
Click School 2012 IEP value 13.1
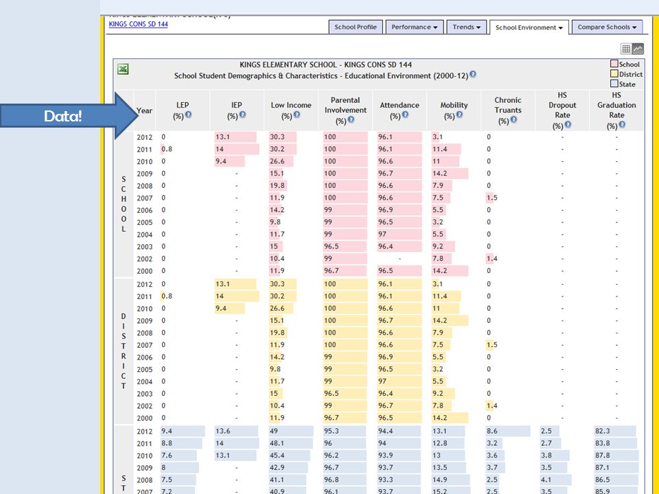222,137
